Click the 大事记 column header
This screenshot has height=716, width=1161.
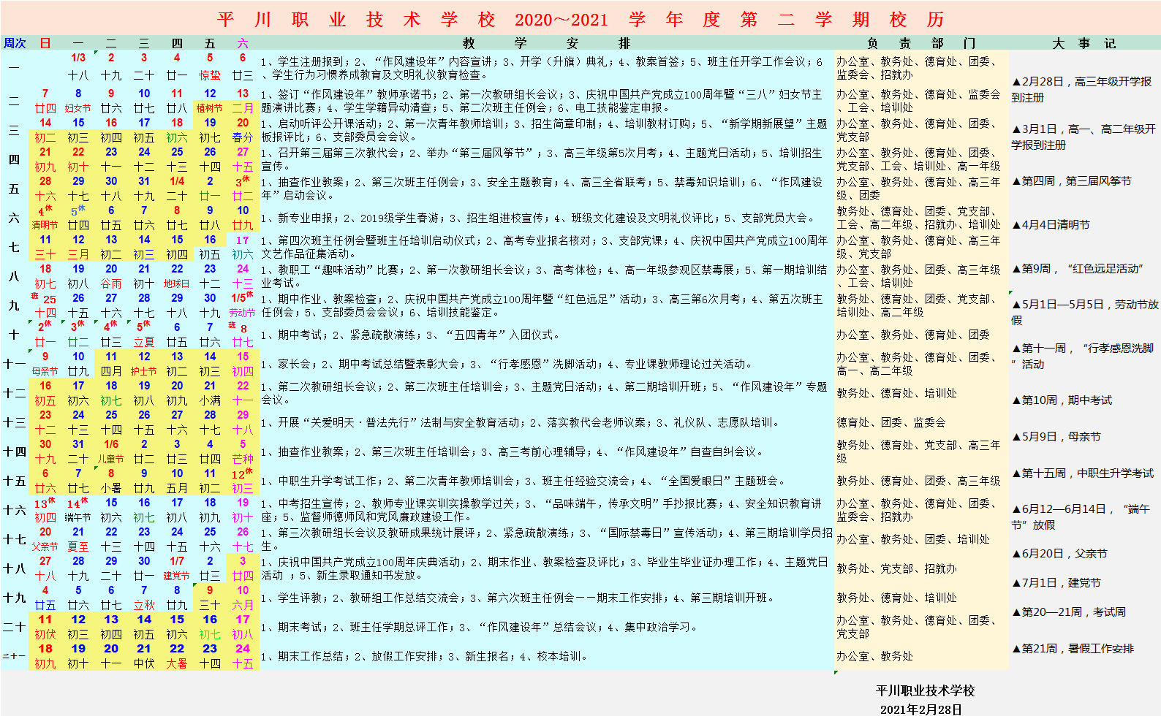1084,43
